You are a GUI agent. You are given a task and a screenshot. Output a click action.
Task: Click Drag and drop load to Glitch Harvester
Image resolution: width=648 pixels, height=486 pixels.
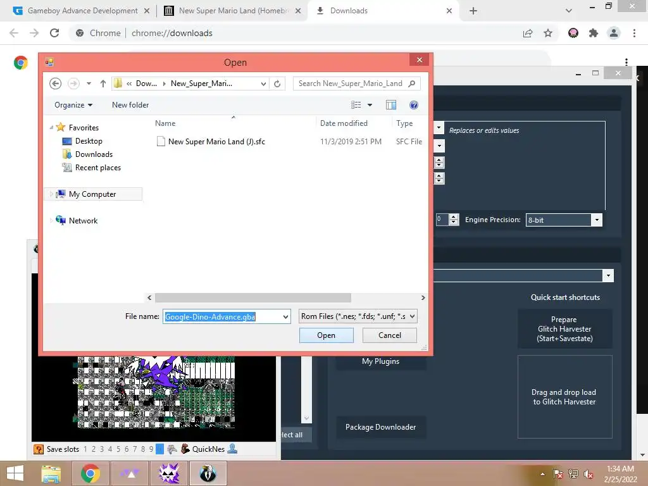(564, 397)
